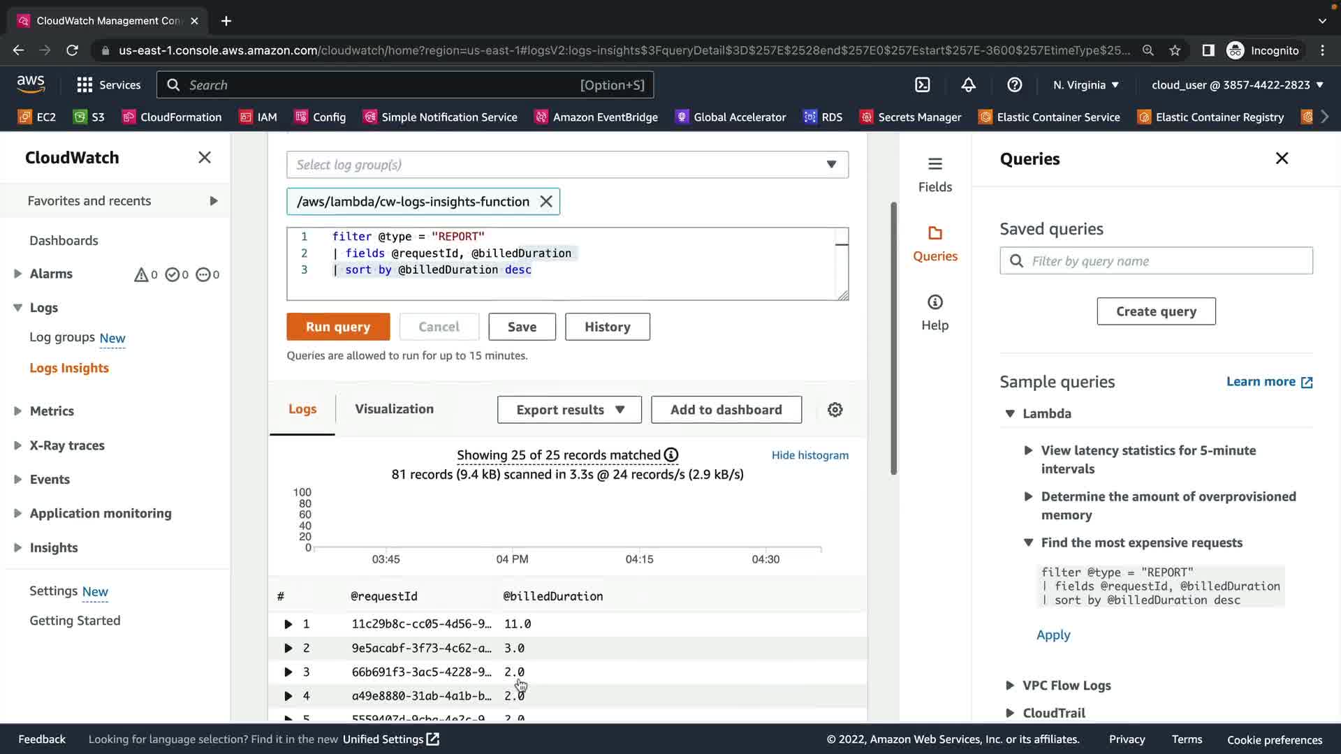This screenshot has width=1341, height=754.
Task: Click the notifications bell icon
Action: [968, 84]
